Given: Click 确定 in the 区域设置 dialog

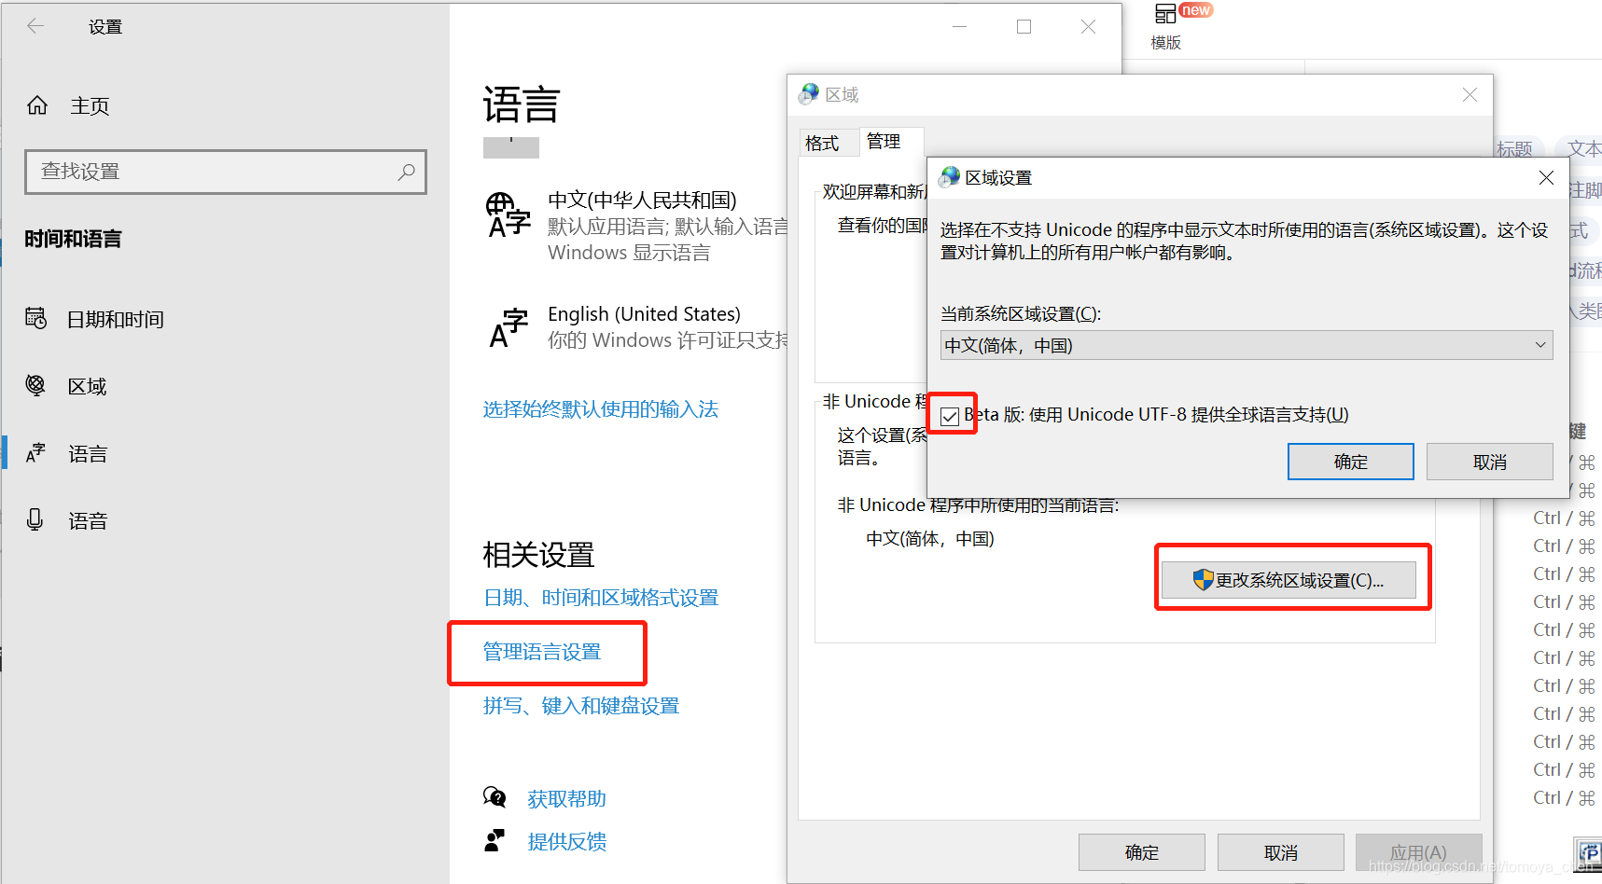Looking at the screenshot, I should (x=1350, y=461).
